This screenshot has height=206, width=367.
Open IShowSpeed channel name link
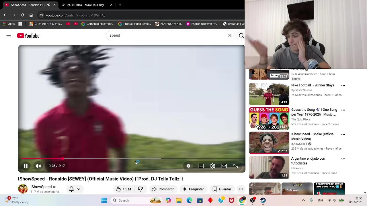point(41,187)
